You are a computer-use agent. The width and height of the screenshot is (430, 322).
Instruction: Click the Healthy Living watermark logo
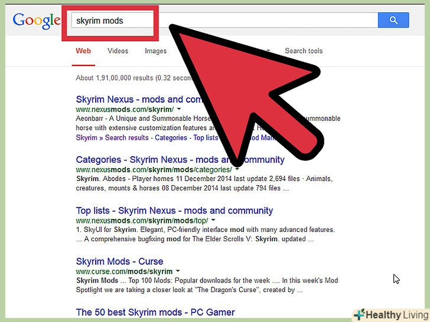[x=390, y=314]
